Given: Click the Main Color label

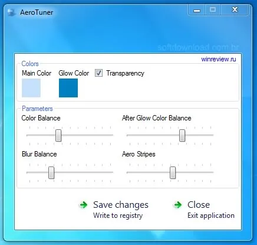Looking at the screenshot, I should coord(37,73).
